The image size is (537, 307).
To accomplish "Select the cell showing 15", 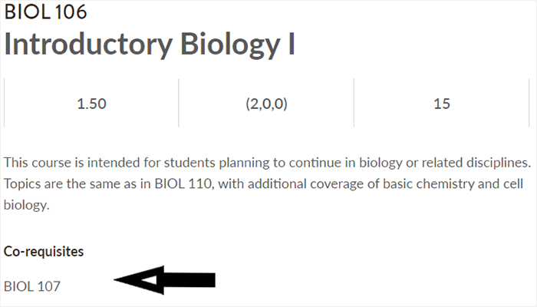I will pyautogui.click(x=441, y=104).
